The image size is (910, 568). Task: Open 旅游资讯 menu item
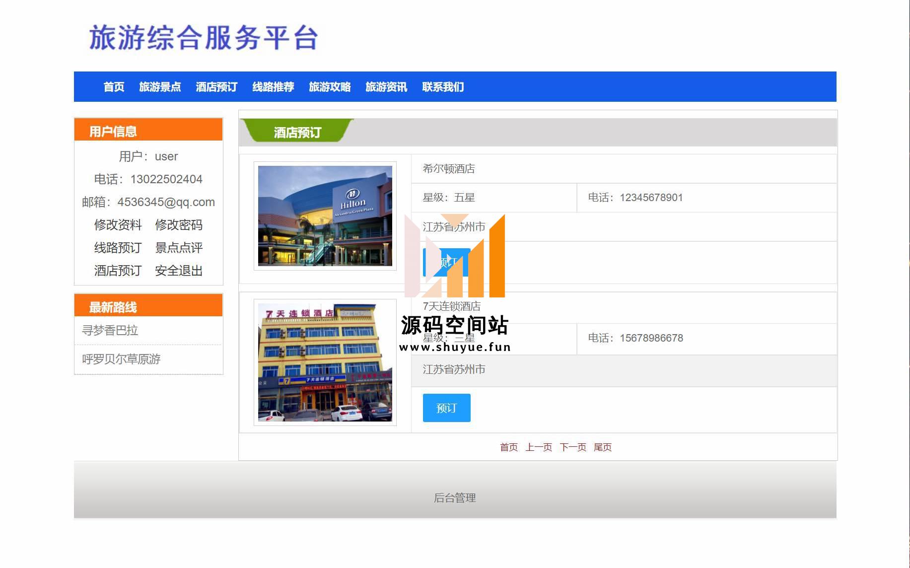click(x=386, y=87)
